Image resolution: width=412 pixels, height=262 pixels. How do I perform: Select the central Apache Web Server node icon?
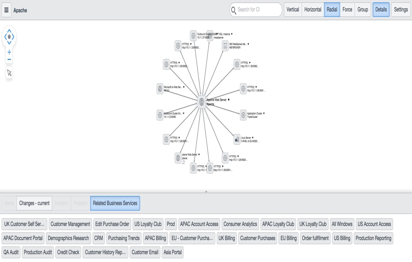[201, 102]
